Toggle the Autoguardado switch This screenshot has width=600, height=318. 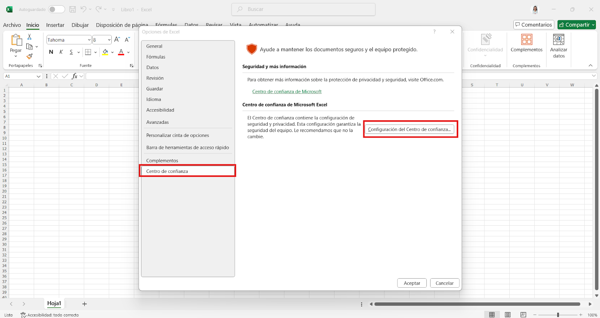(x=57, y=9)
